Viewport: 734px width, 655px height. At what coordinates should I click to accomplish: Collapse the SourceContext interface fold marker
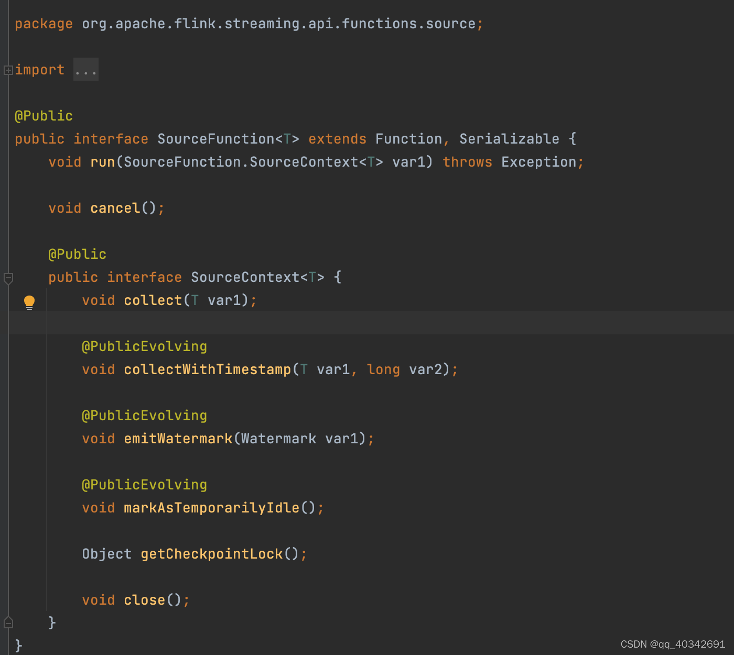pos(8,278)
